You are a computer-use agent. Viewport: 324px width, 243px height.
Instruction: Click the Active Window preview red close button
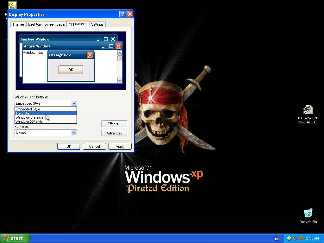tap(118, 46)
